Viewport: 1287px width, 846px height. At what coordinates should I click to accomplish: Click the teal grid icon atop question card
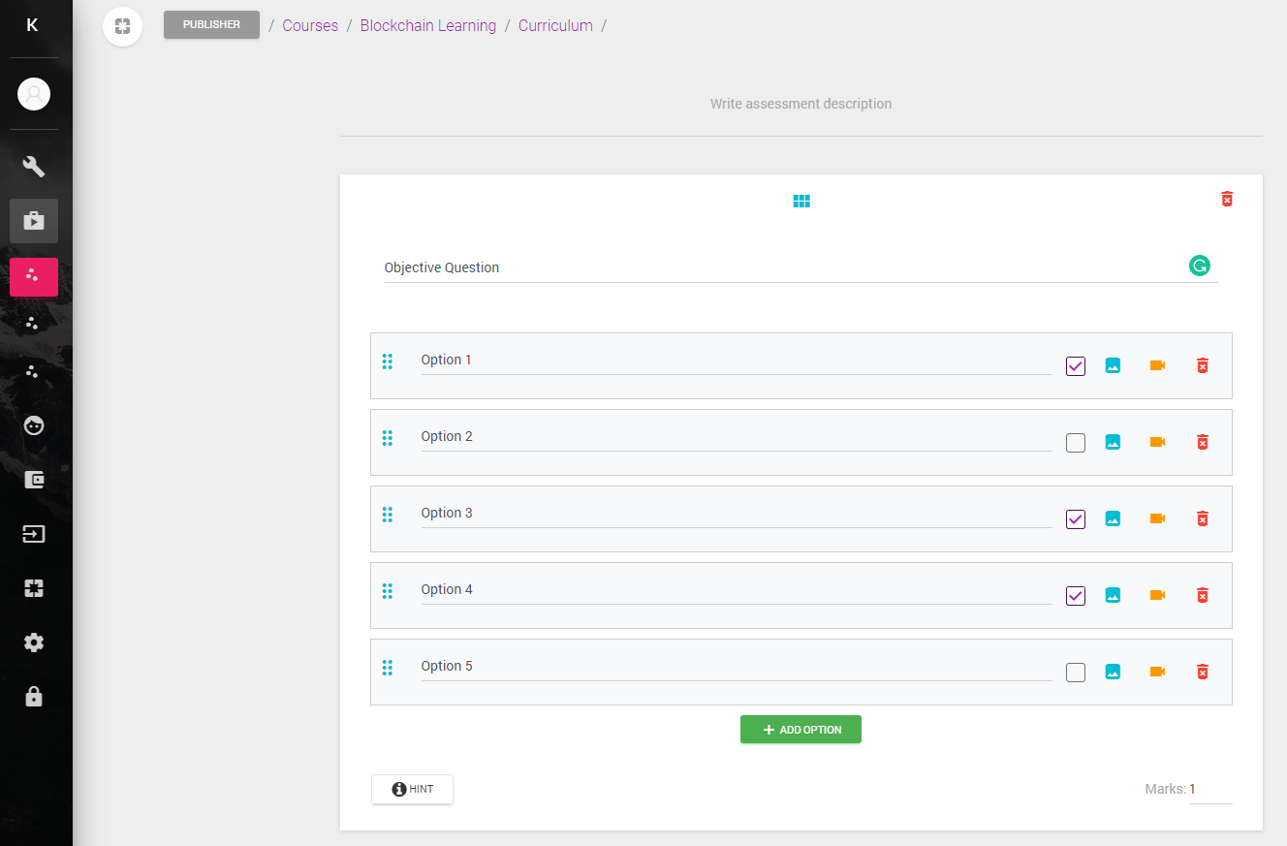(x=801, y=201)
